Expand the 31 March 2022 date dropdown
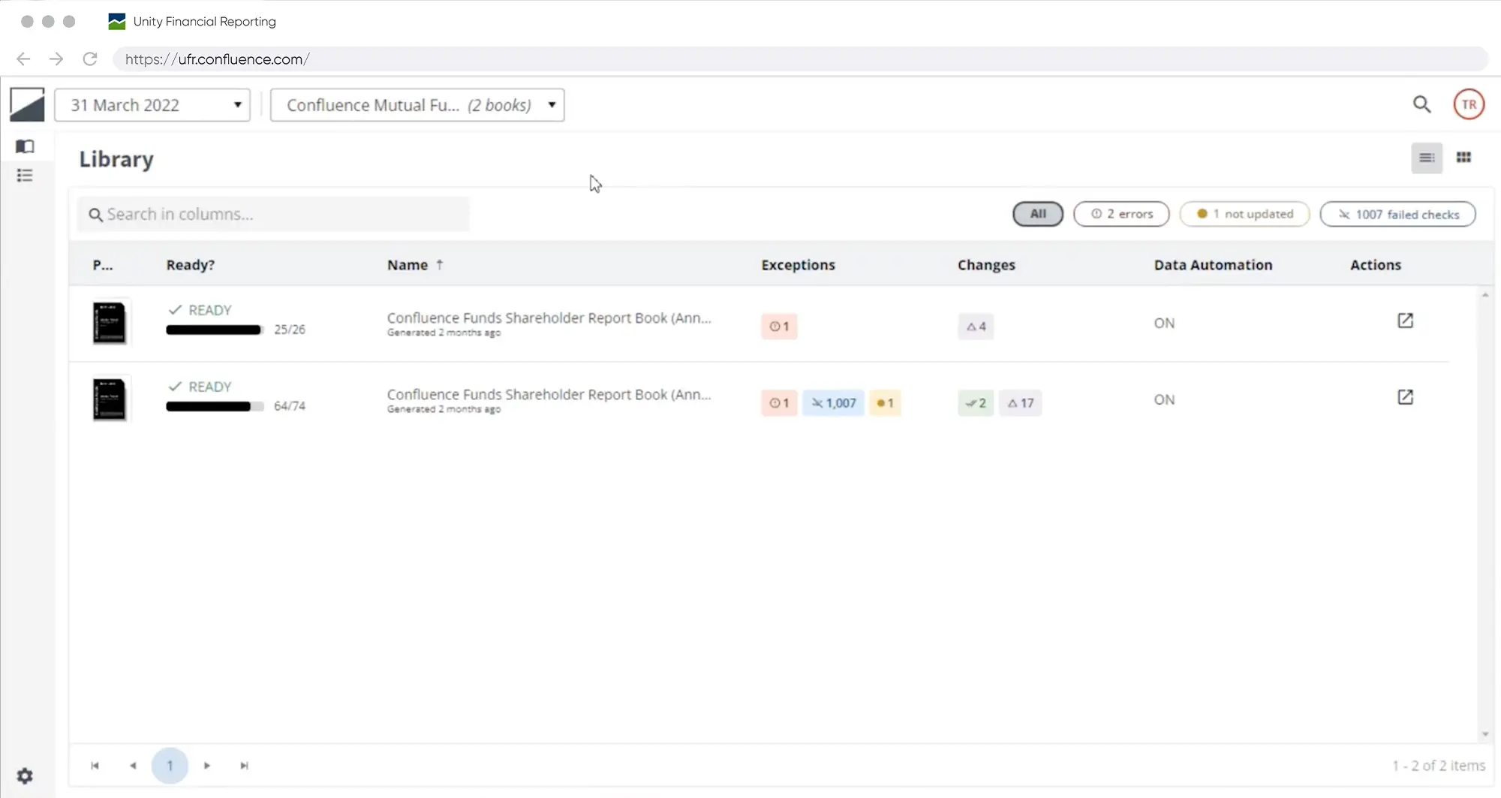The height and width of the screenshot is (798, 1501). [x=152, y=105]
